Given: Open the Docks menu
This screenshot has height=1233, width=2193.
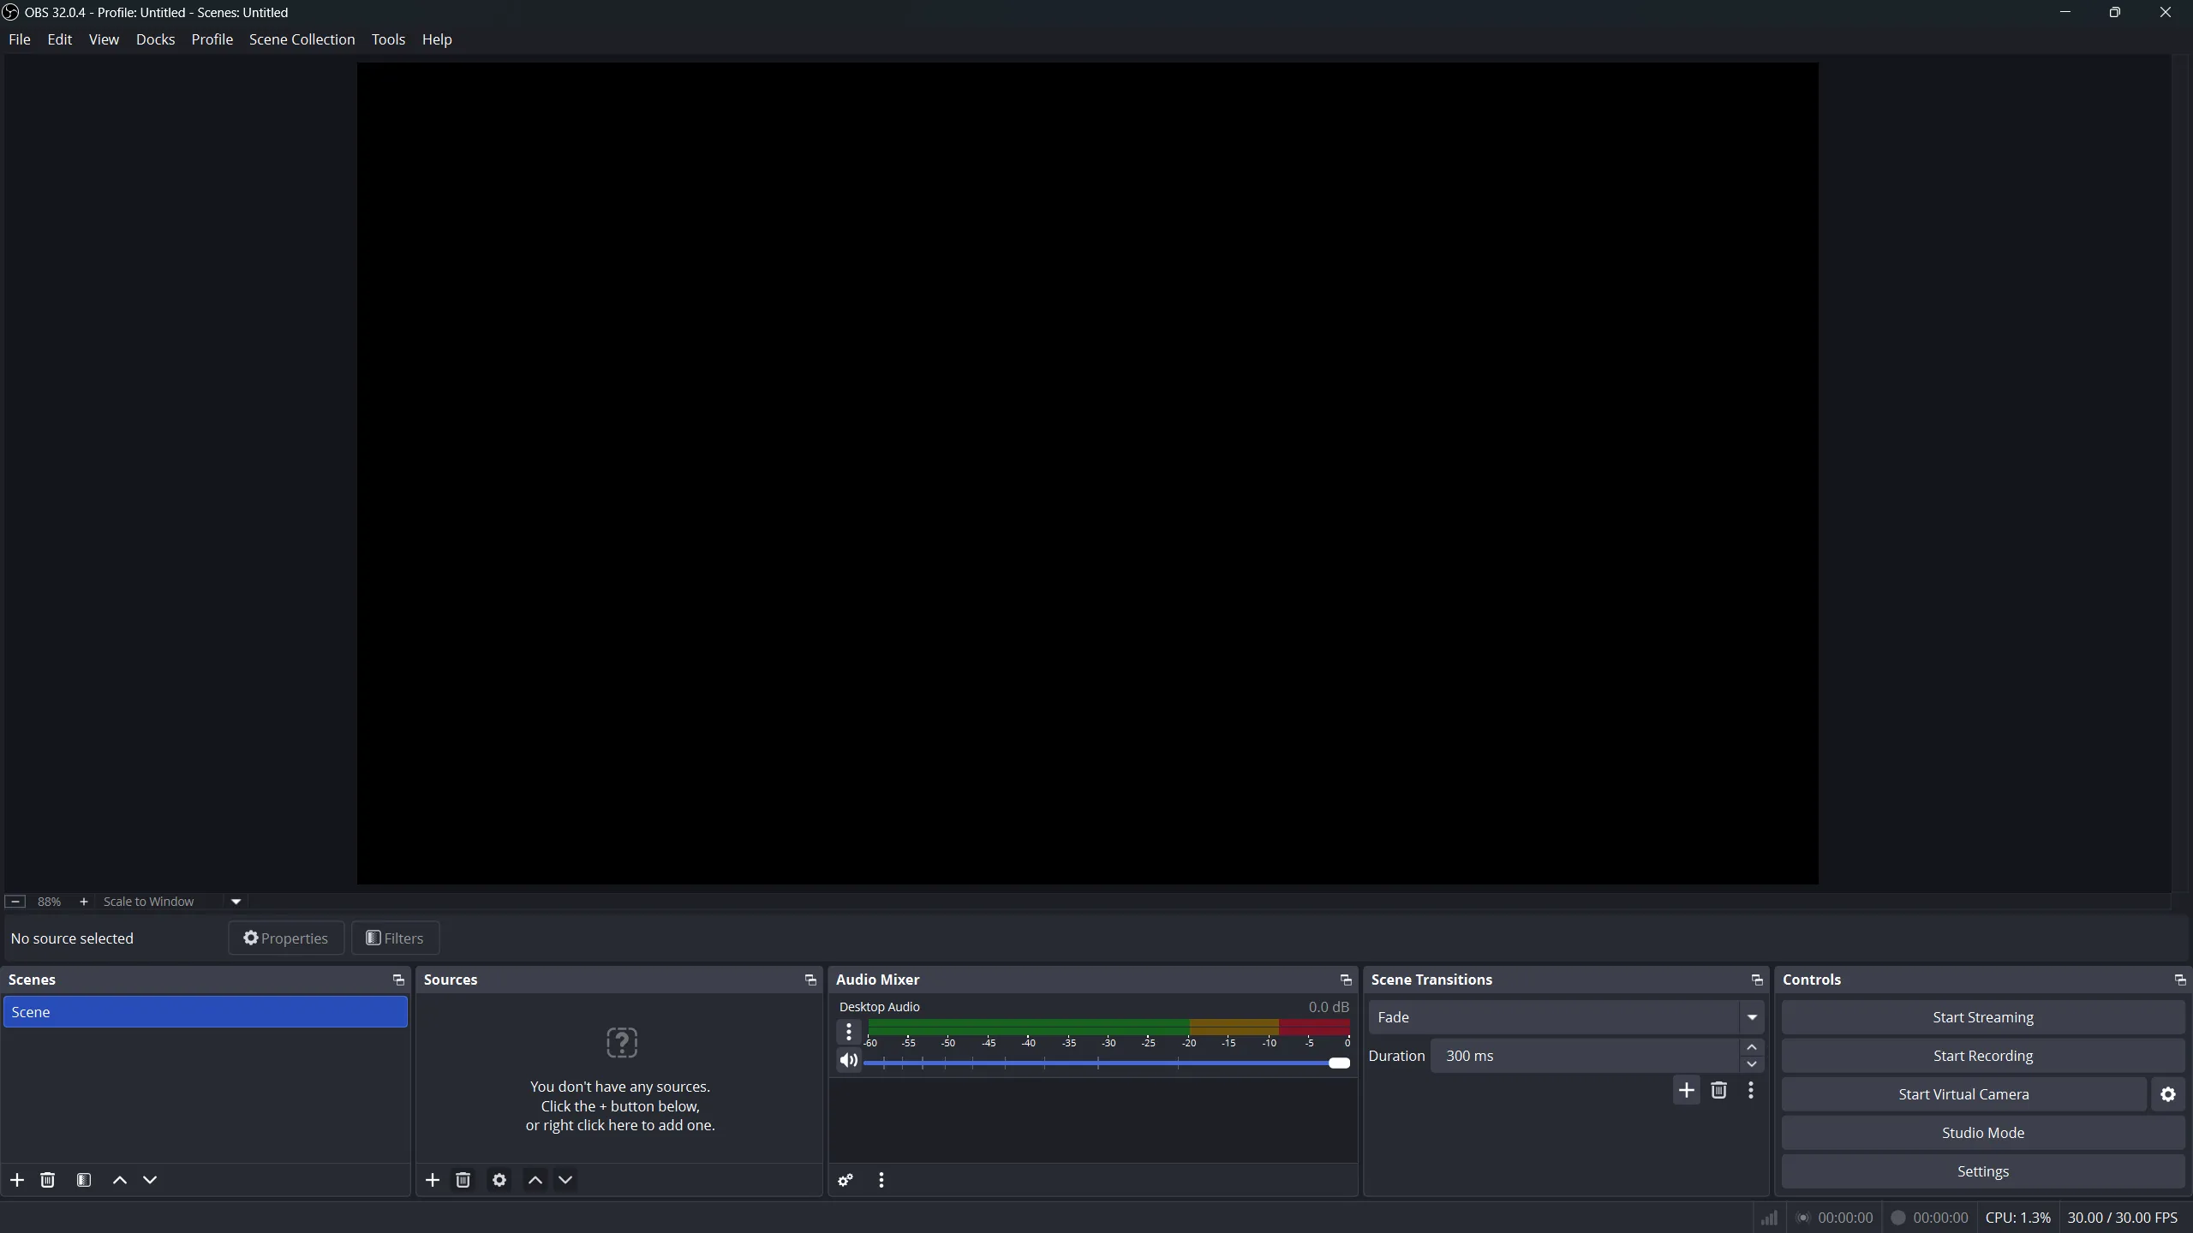Looking at the screenshot, I should (x=155, y=39).
